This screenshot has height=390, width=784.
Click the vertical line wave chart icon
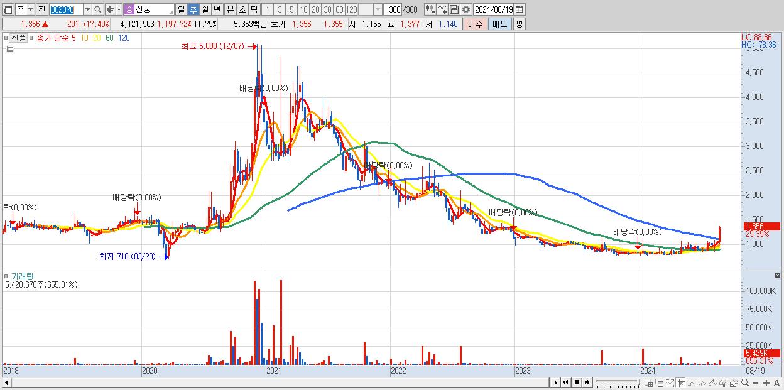(x=702, y=382)
